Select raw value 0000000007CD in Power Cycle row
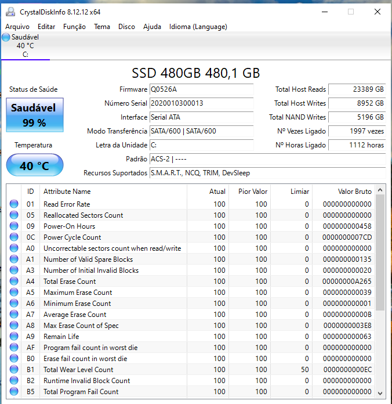Screen dimensions: 392x404 point(347,237)
